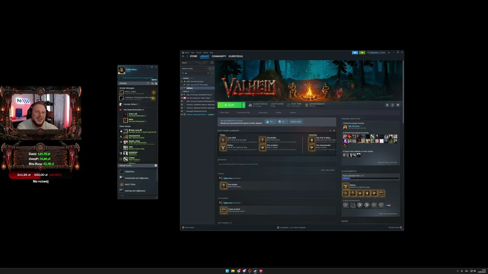Select ARK: Survival Of The Fittest

pyautogui.click(x=197, y=85)
